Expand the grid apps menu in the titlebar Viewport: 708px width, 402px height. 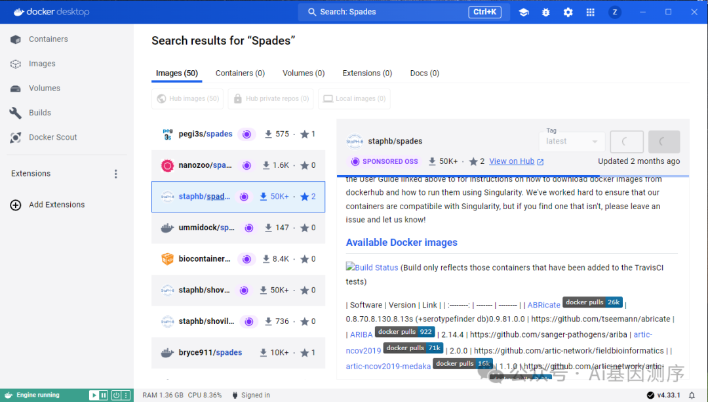coord(589,12)
